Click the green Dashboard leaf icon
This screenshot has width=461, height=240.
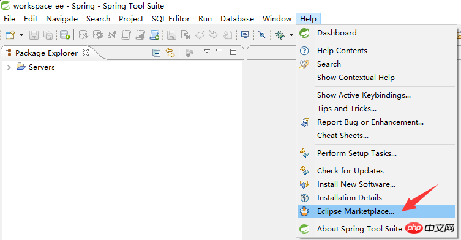coord(304,33)
